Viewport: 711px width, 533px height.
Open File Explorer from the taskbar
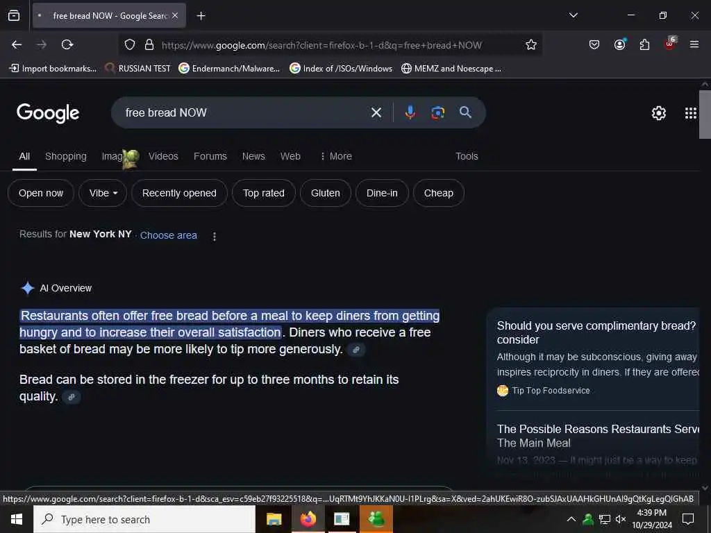274,519
